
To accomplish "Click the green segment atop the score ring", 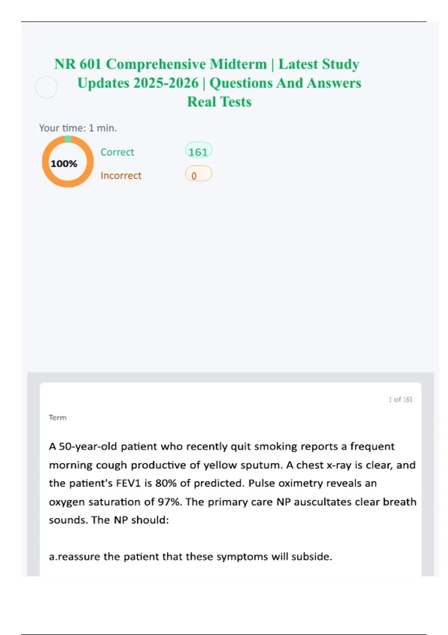I will 68,139.
